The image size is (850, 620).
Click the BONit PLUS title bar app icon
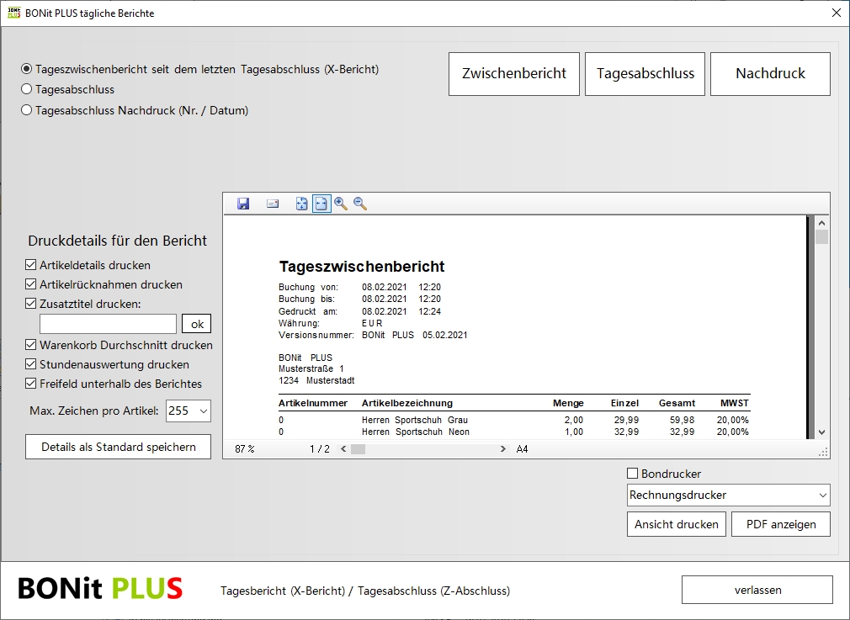tap(13, 13)
